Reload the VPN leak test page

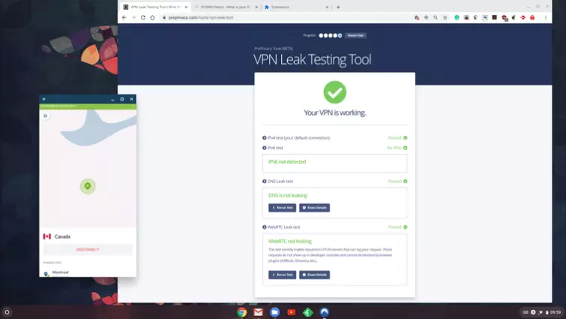(143, 17)
